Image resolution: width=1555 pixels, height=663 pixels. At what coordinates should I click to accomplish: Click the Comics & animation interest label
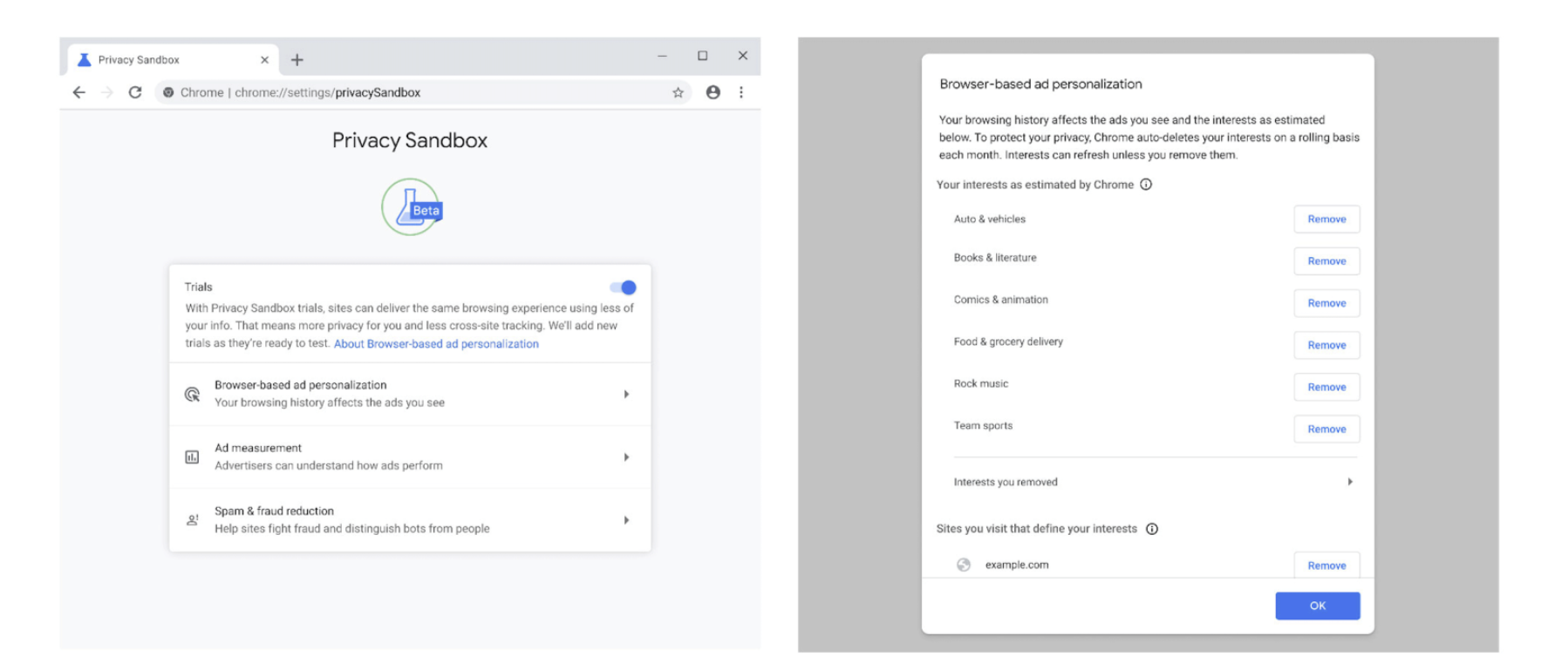(1000, 300)
